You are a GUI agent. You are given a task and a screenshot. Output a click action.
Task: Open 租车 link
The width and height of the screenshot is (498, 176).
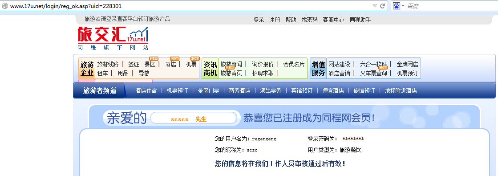coord(103,73)
